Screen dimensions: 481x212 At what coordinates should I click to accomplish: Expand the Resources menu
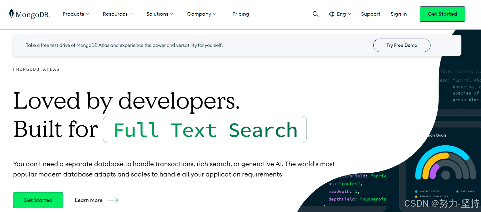click(117, 14)
